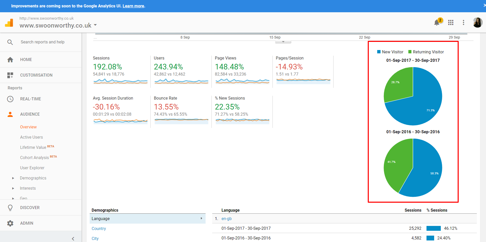Screen dimensions: 486x242
Task: Open the Active Users report
Action: click(31, 137)
